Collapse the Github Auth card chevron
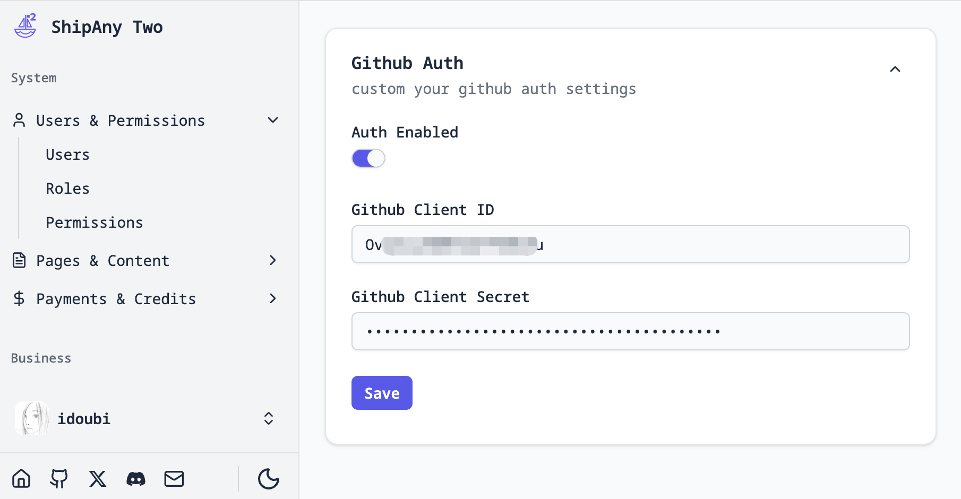The height and width of the screenshot is (499, 961). pyautogui.click(x=895, y=70)
